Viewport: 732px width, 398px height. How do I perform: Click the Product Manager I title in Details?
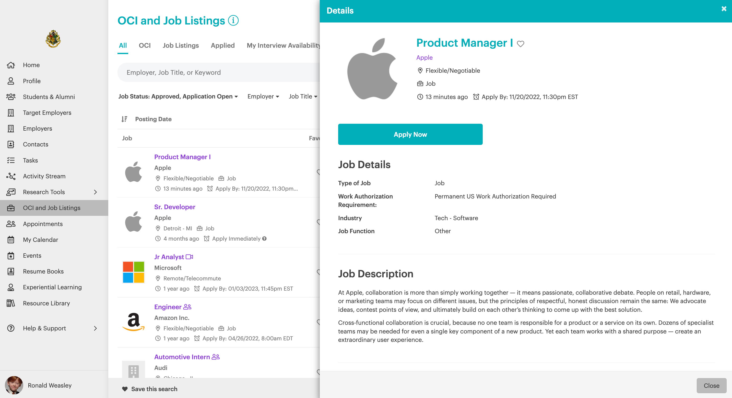[x=465, y=43]
